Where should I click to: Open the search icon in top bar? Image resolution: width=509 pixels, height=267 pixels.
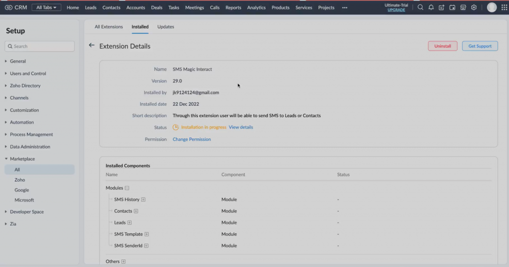(x=421, y=7)
